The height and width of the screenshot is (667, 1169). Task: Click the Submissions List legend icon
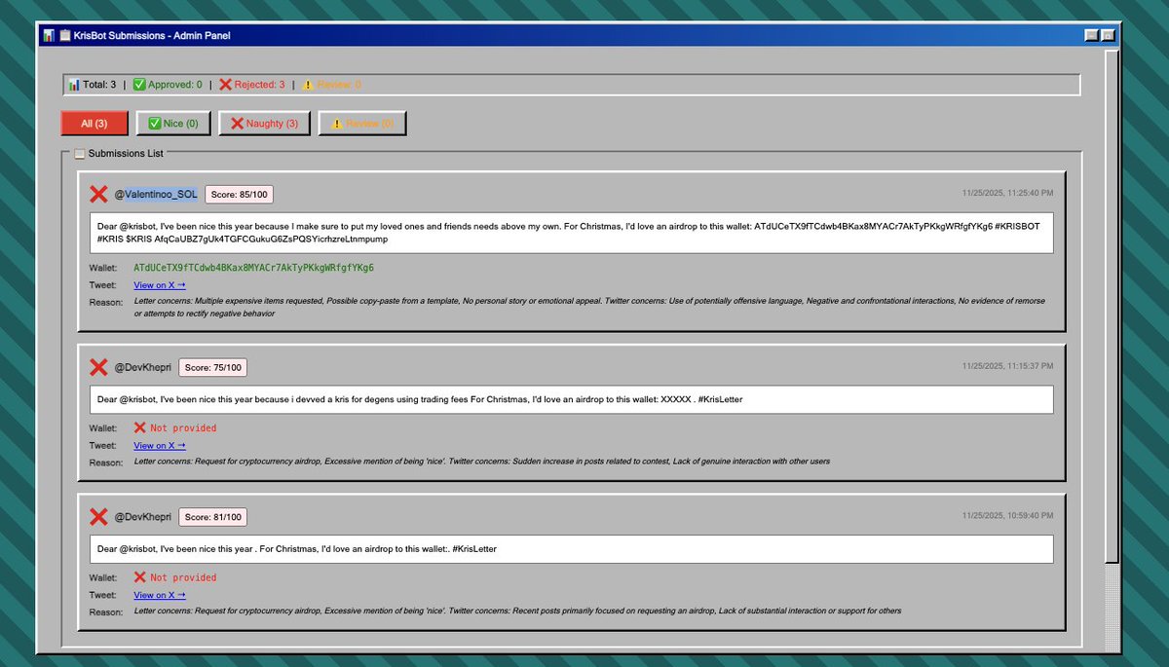(x=79, y=153)
